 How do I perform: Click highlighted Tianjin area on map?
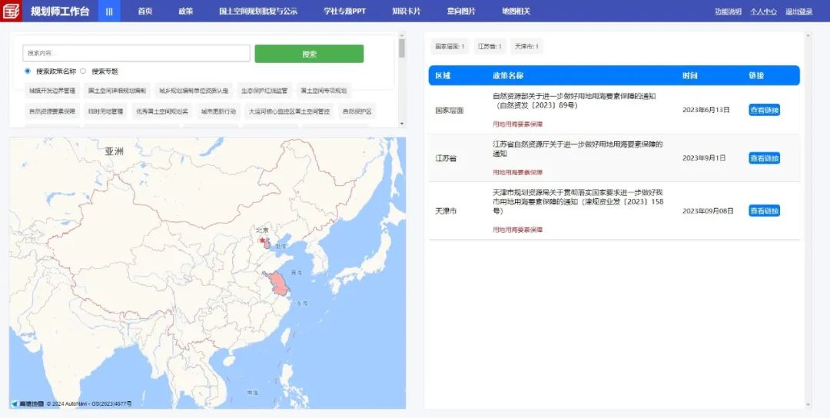click(266, 244)
